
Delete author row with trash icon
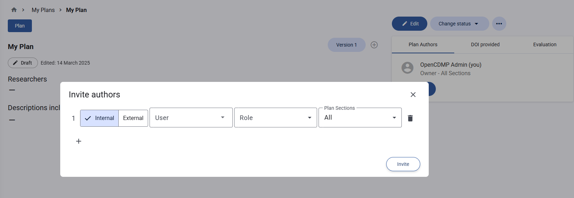coord(410,118)
